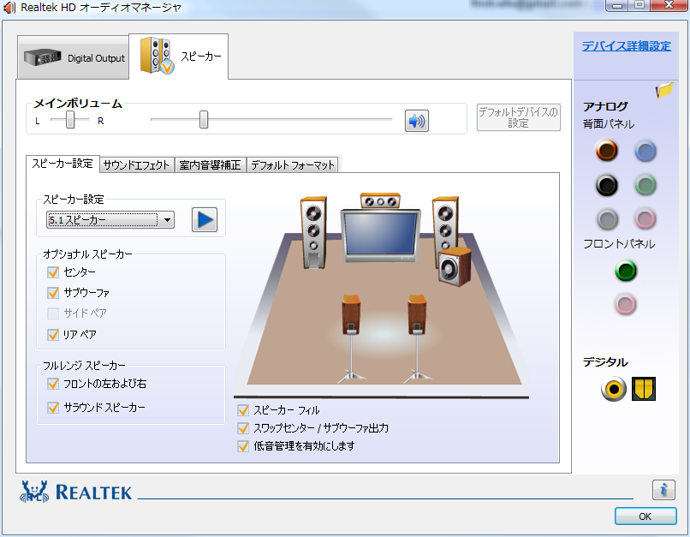Click the Realtek crab logo

point(34,492)
